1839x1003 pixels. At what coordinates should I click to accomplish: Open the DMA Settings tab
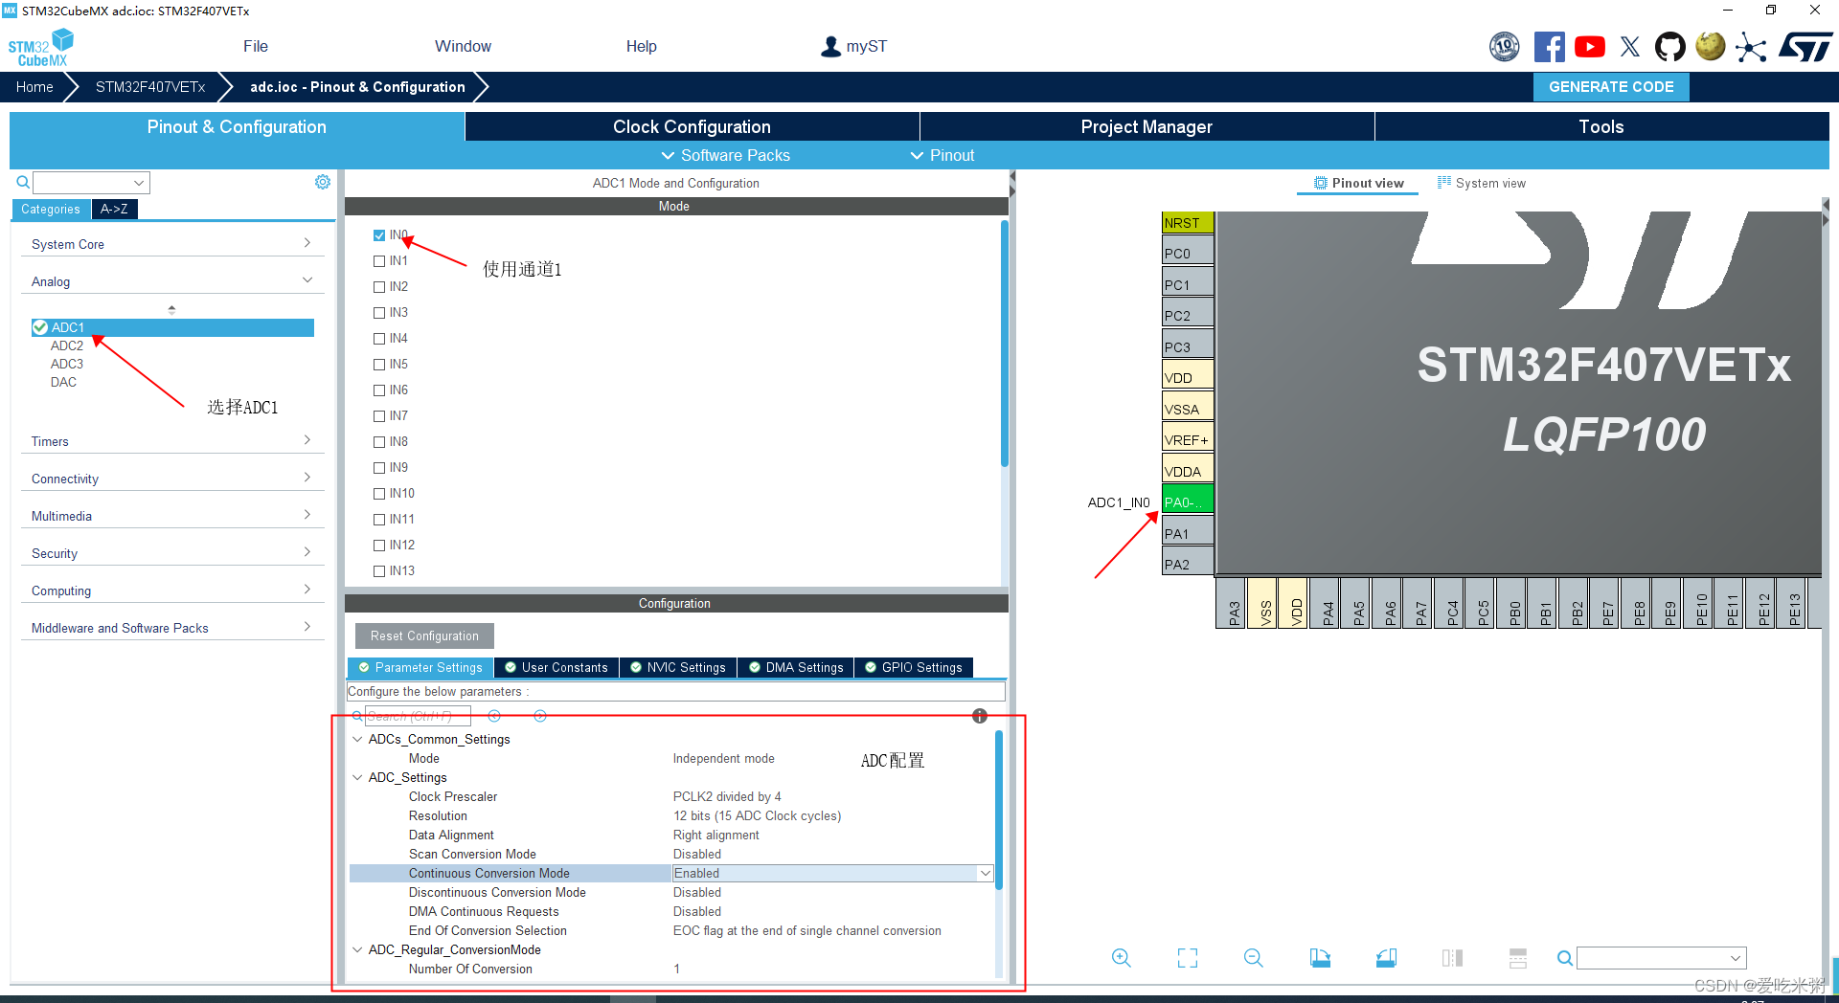tap(796, 667)
